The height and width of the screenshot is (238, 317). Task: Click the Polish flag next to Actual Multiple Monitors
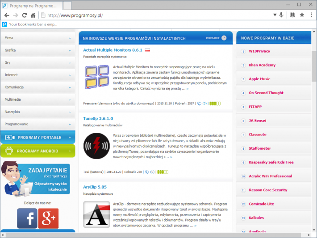pyautogui.click(x=147, y=50)
